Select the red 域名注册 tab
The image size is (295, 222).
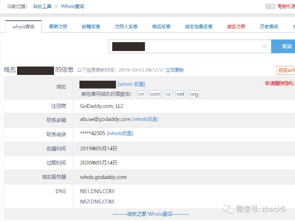tap(235, 26)
